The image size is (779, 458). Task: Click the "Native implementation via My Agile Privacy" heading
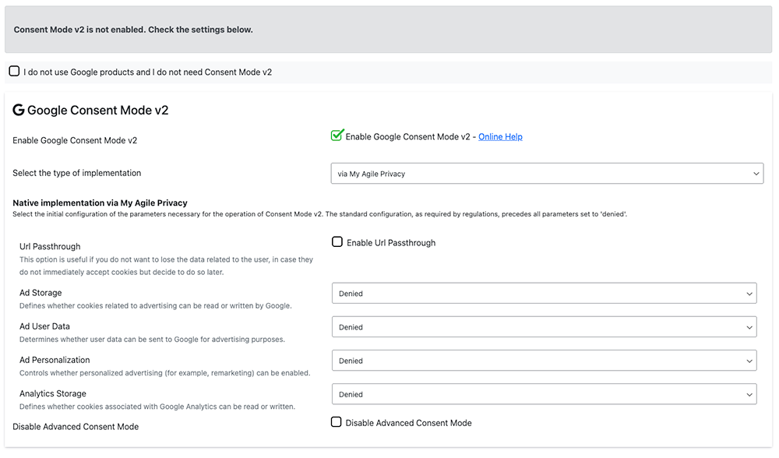(x=100, y=203)
